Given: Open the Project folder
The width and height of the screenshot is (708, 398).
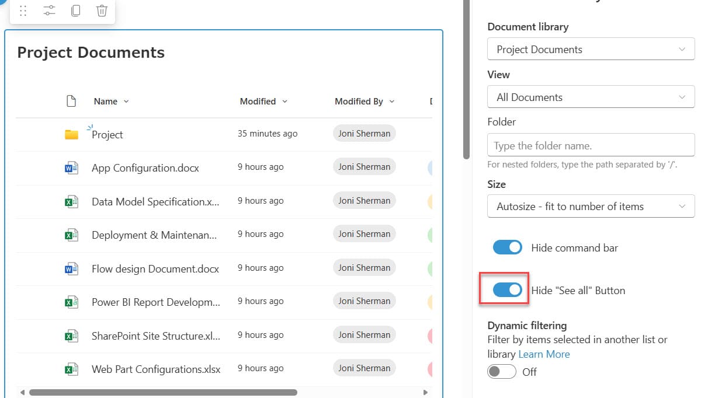Looking at the screenshot, I should pos(107,135).
